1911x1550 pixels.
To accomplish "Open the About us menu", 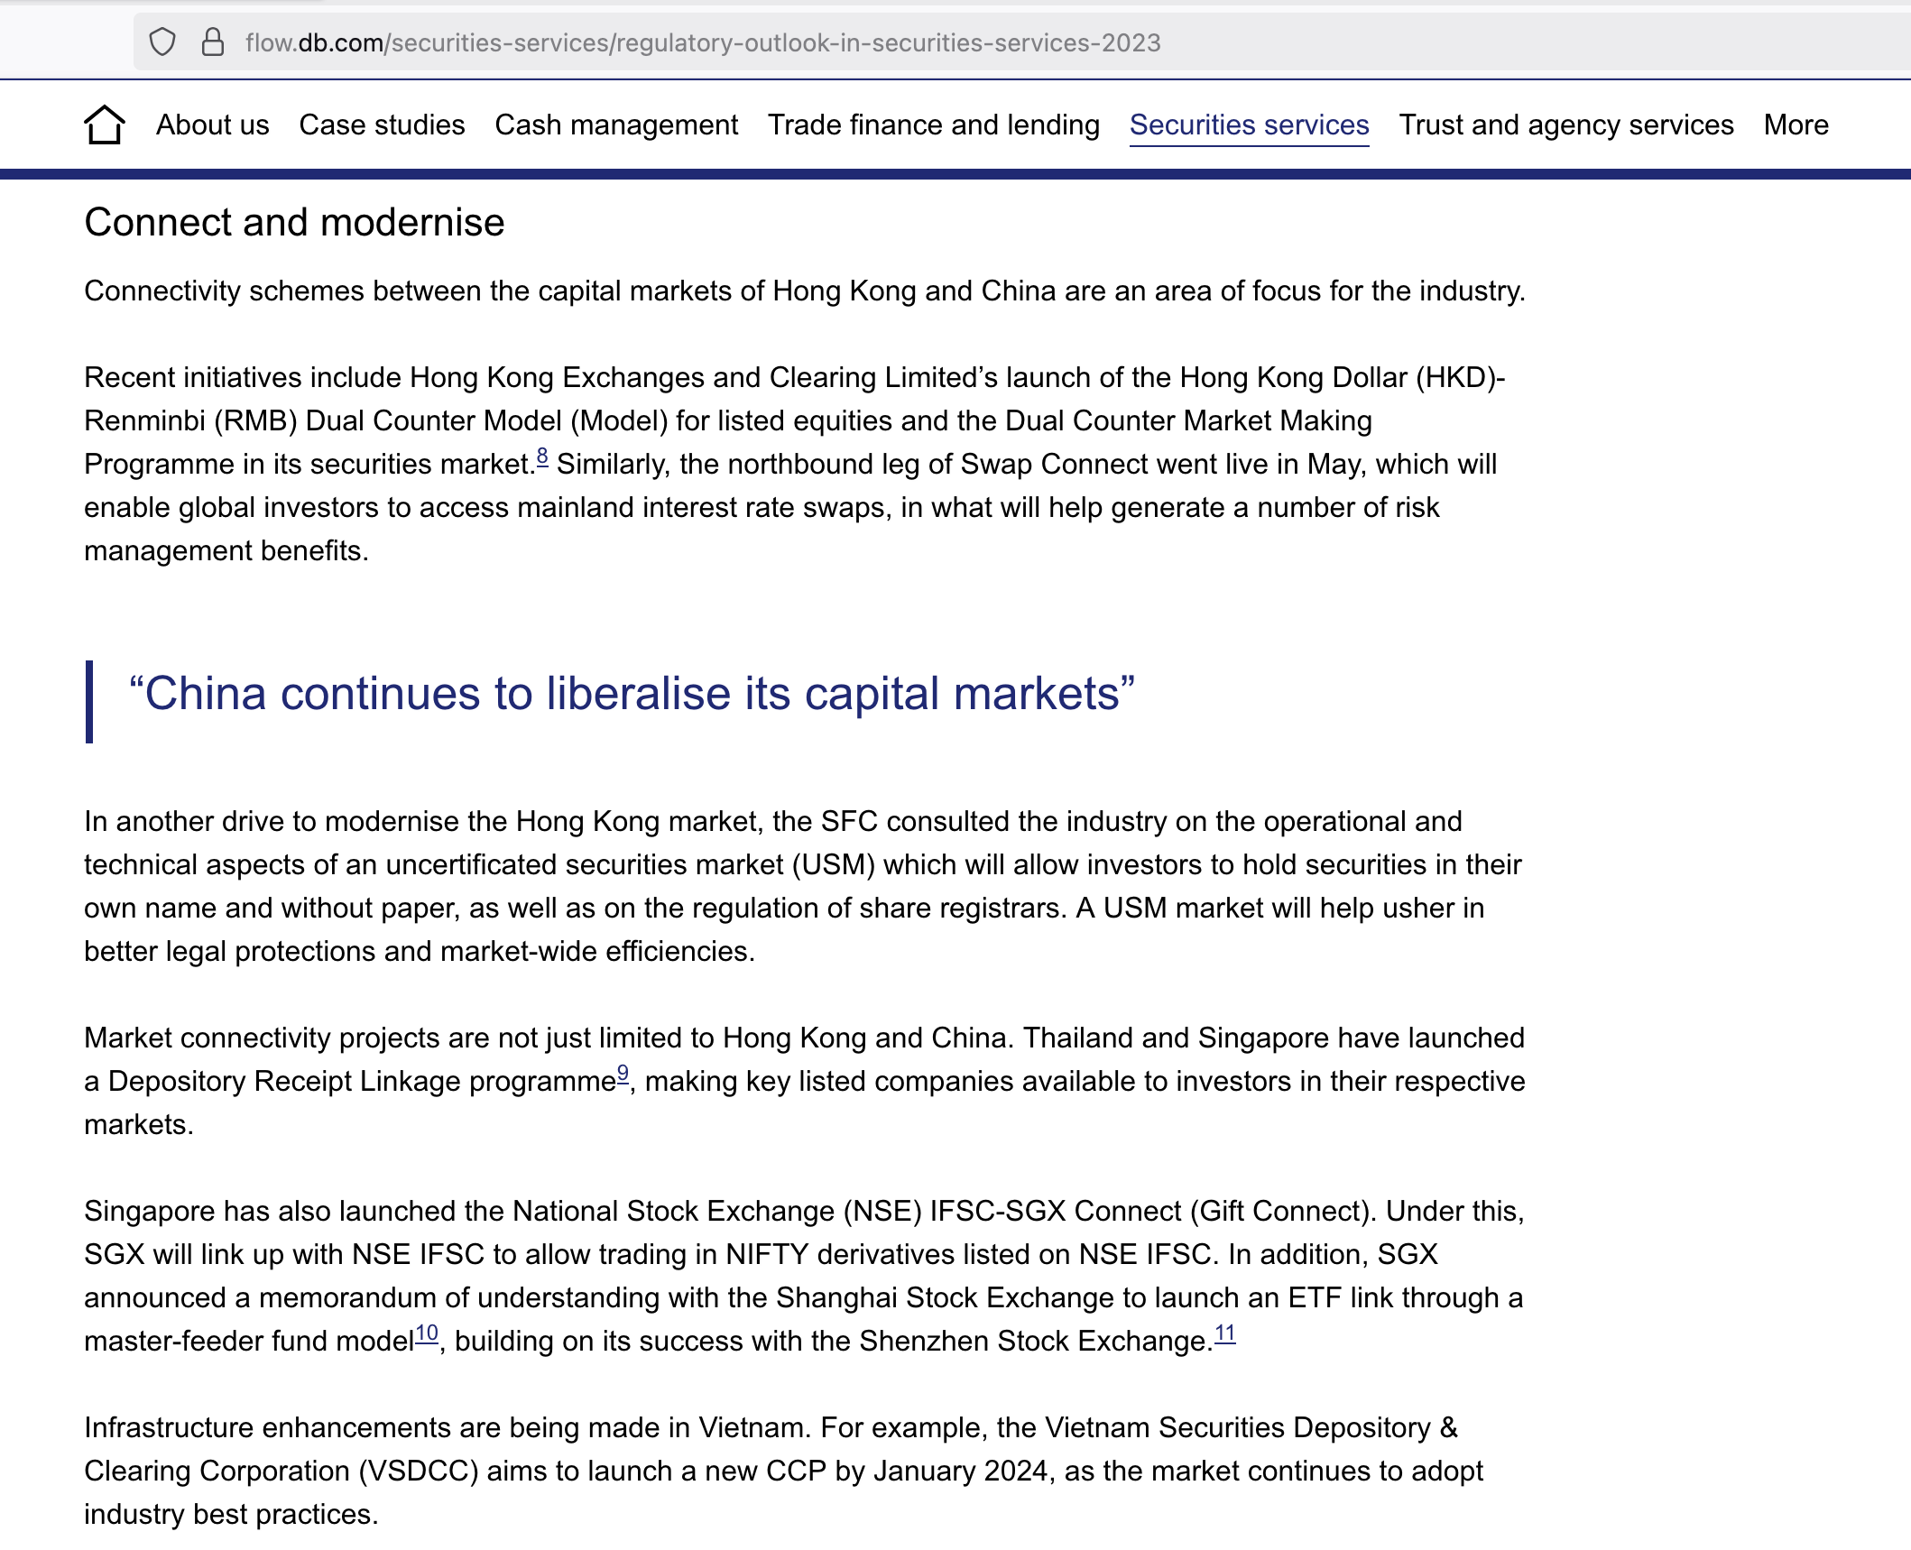I will (212, 125).
